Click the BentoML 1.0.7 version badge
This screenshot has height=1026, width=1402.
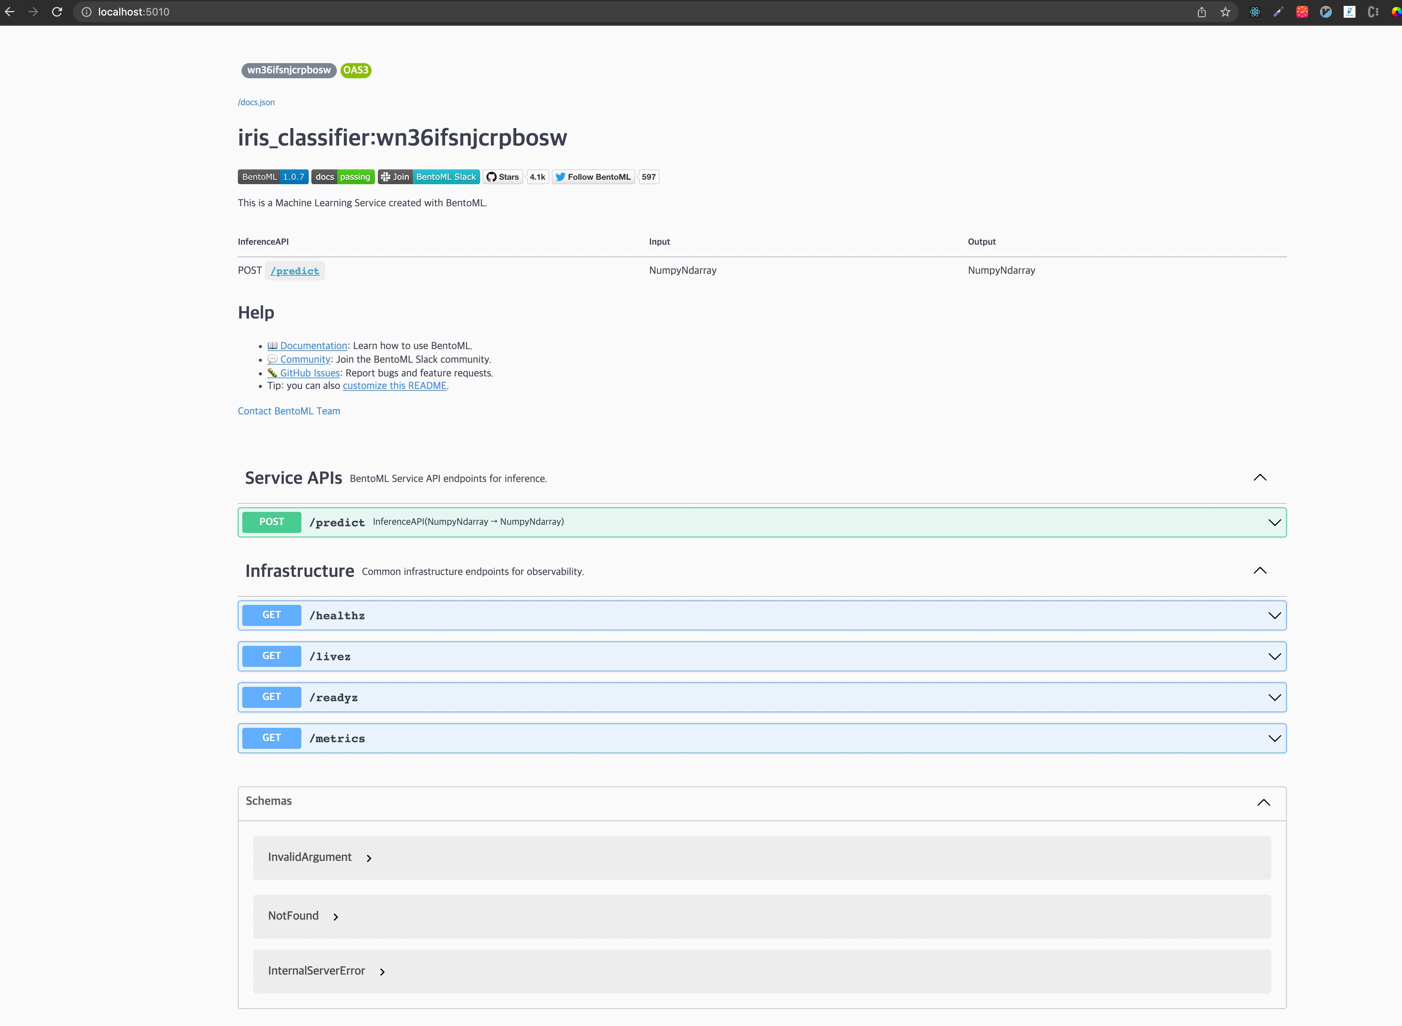[x=273, y=177]
